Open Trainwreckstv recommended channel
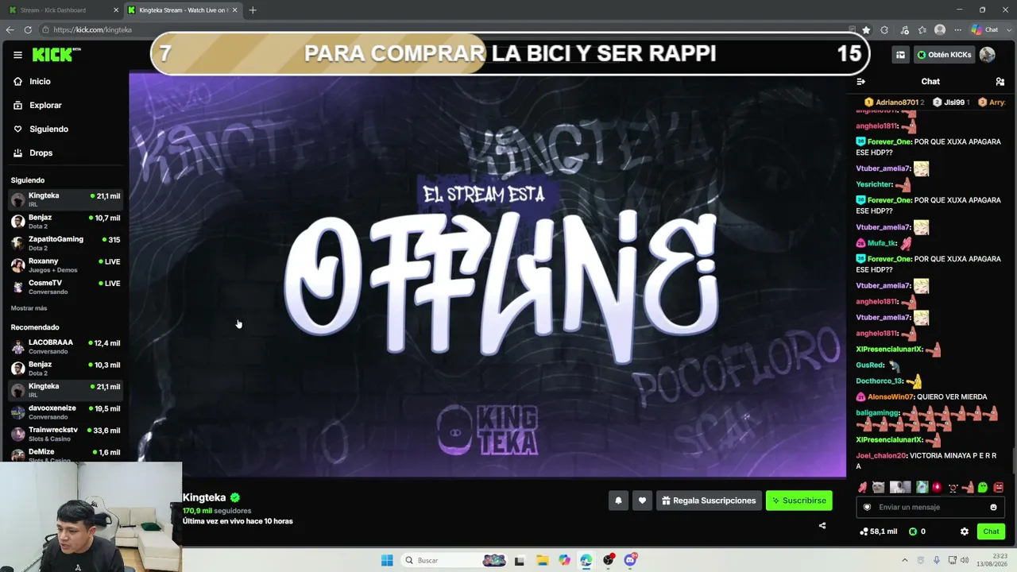The height and width of the screenshot is (572, 1017). coord(65,434)
